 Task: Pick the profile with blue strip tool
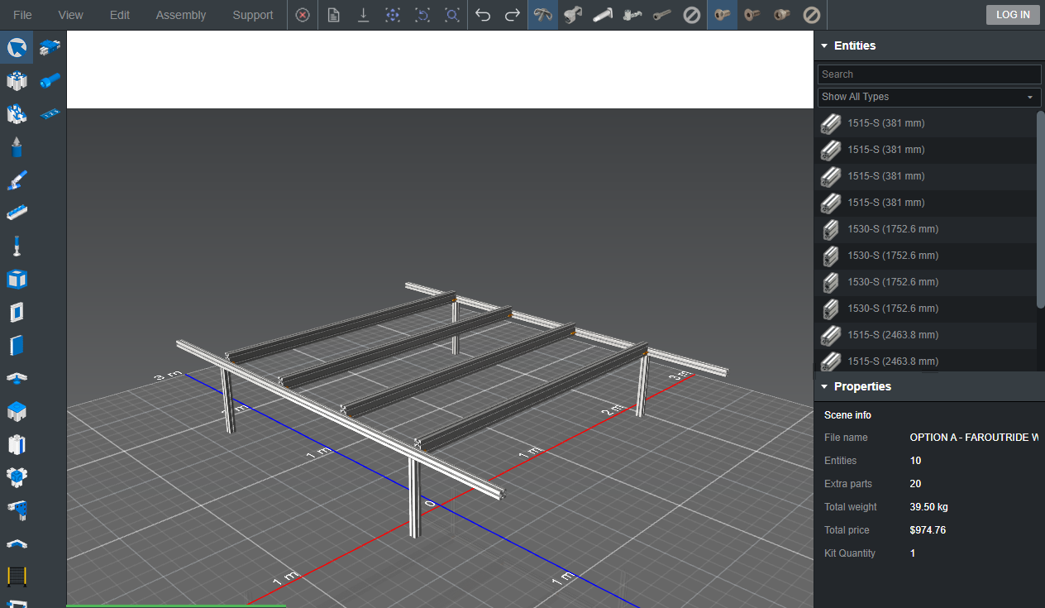(x=17, y=444)
